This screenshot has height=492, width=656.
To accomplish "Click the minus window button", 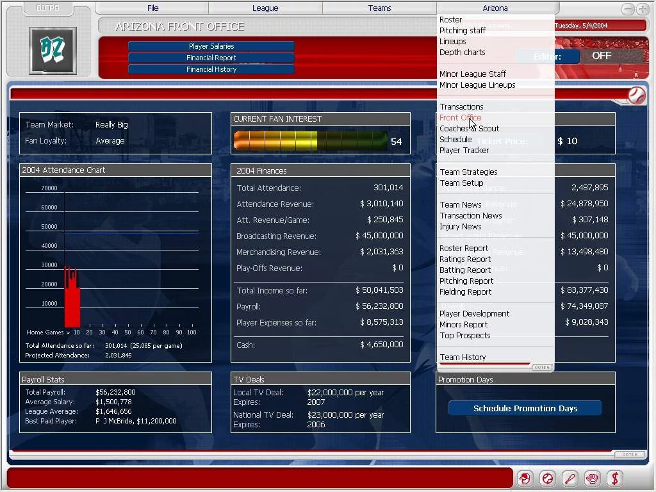I will click(628, 9).
